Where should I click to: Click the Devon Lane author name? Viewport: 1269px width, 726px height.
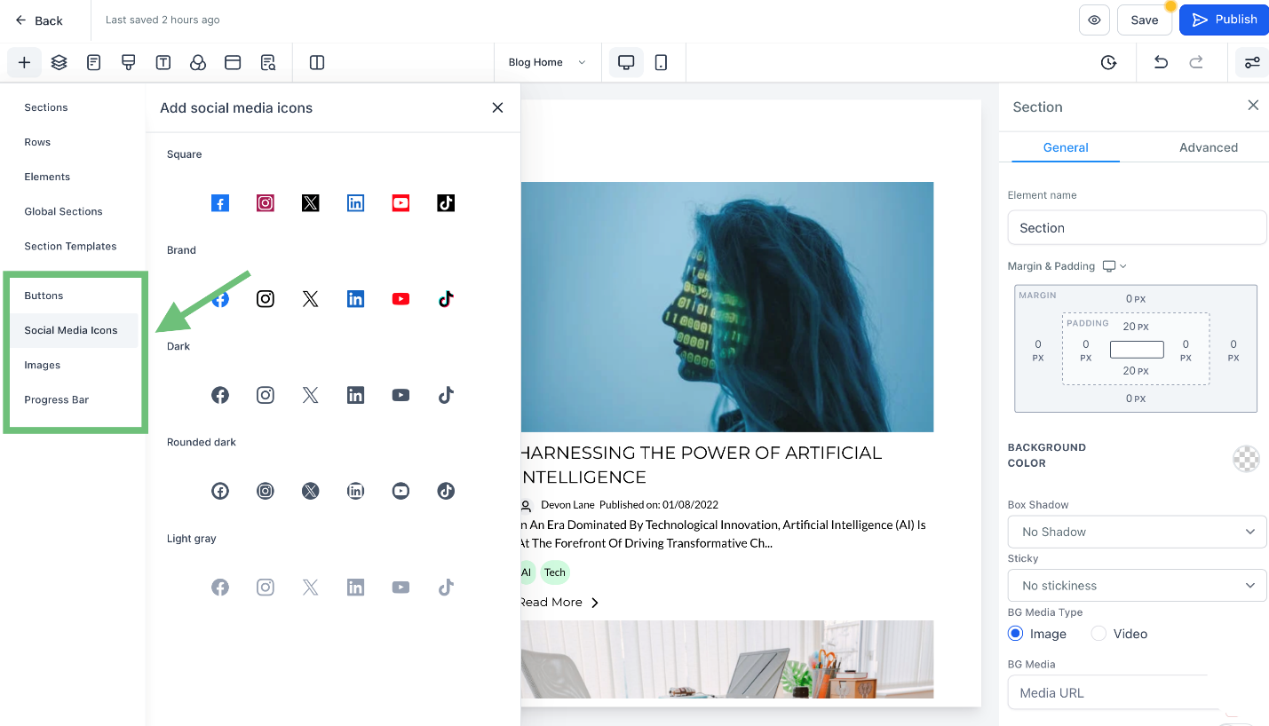click(567, 505)
